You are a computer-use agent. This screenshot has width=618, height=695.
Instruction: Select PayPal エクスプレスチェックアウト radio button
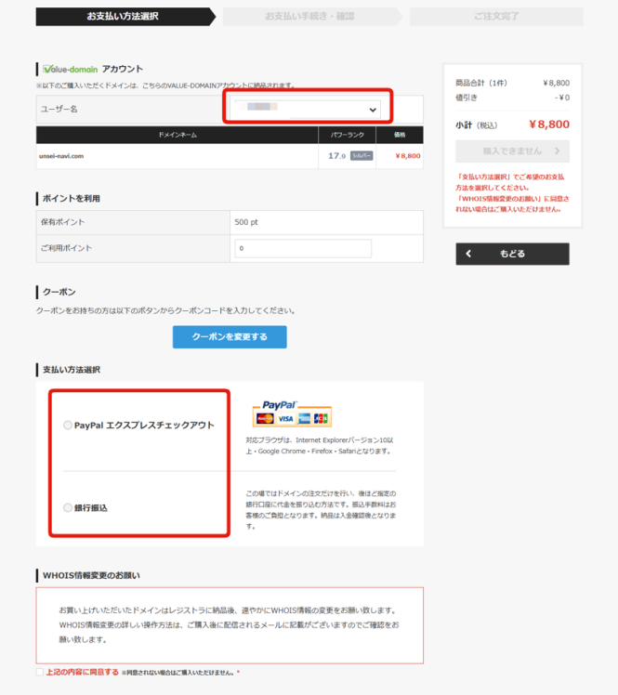click(x=67, y=426)
